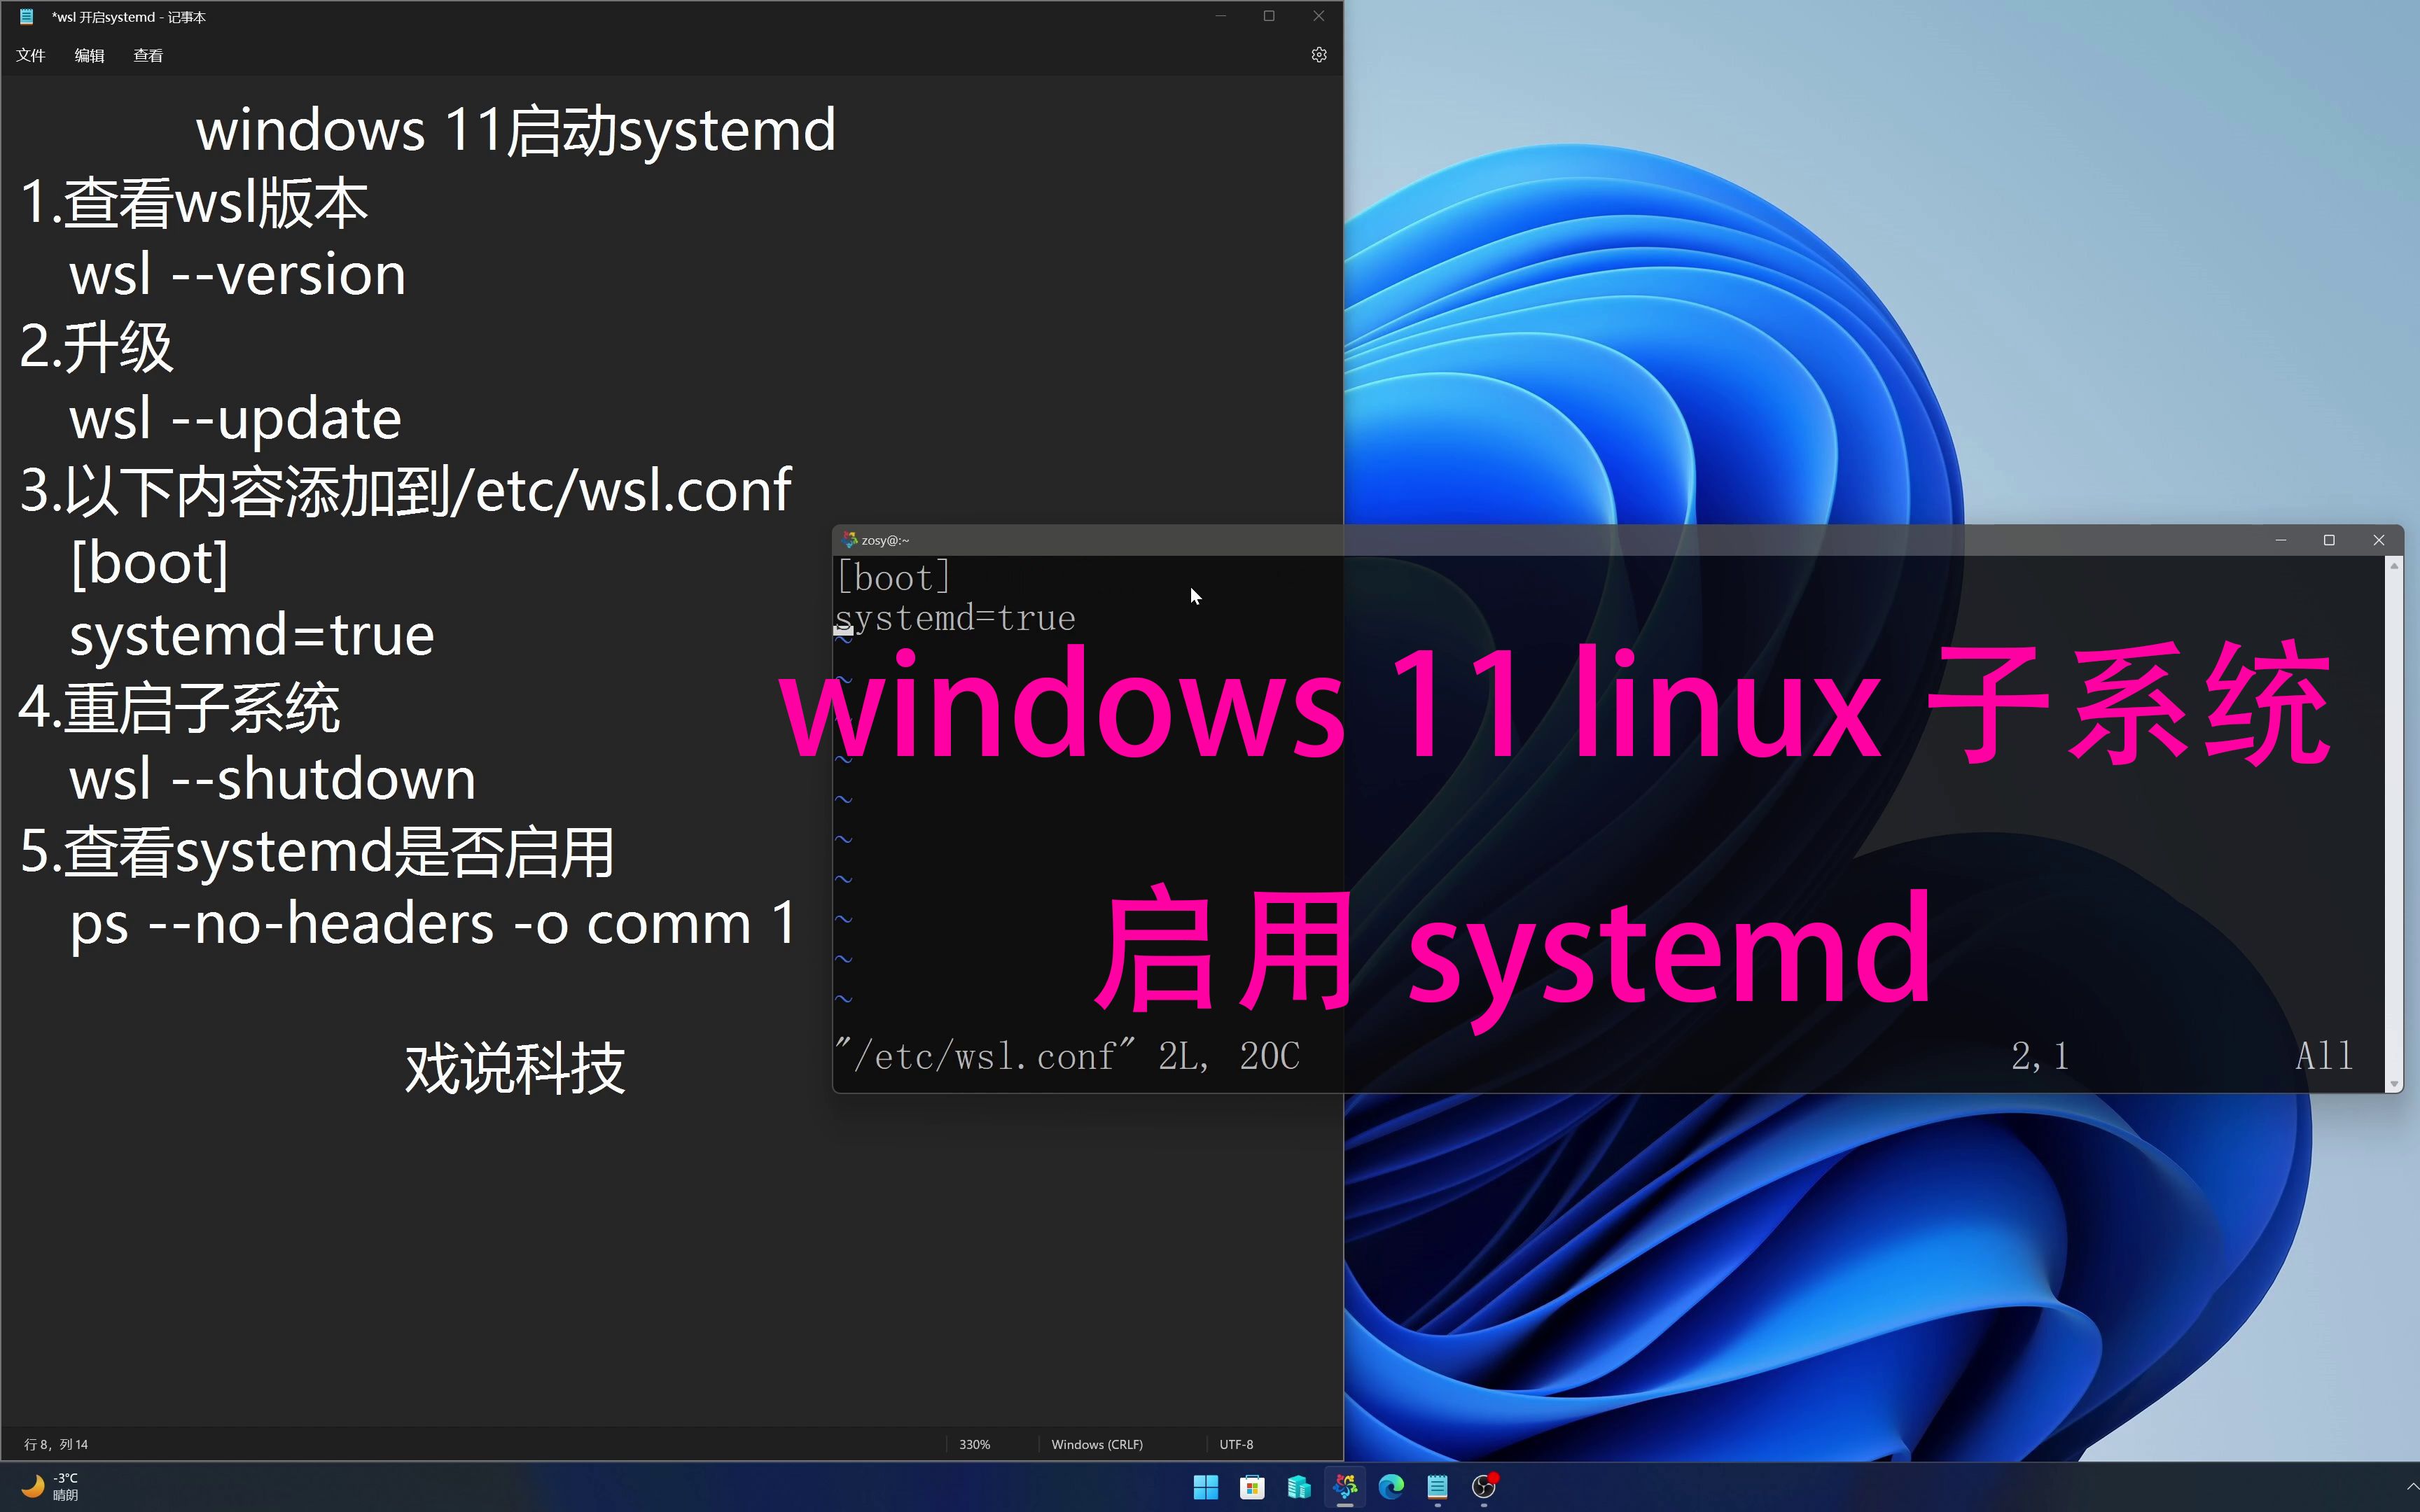Maximize the zosy terminal window
This screenshot has height=1512, width=2420.
point(2329,540)
